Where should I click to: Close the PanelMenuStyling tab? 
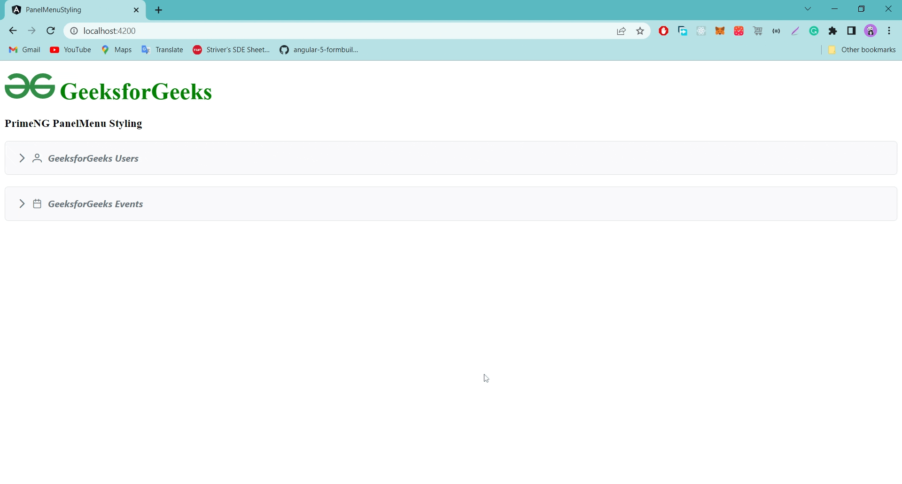[136, 10]
